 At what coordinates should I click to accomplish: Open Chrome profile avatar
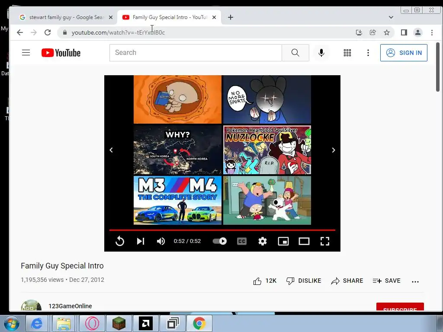tap(418, 32)
